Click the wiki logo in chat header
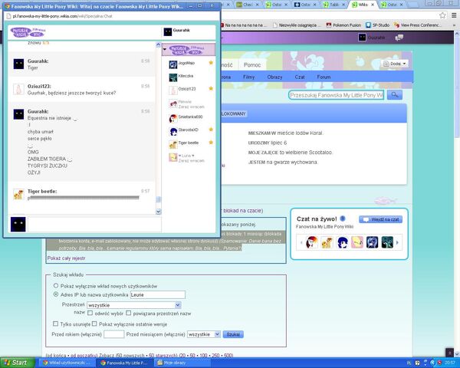 (28, 32)
